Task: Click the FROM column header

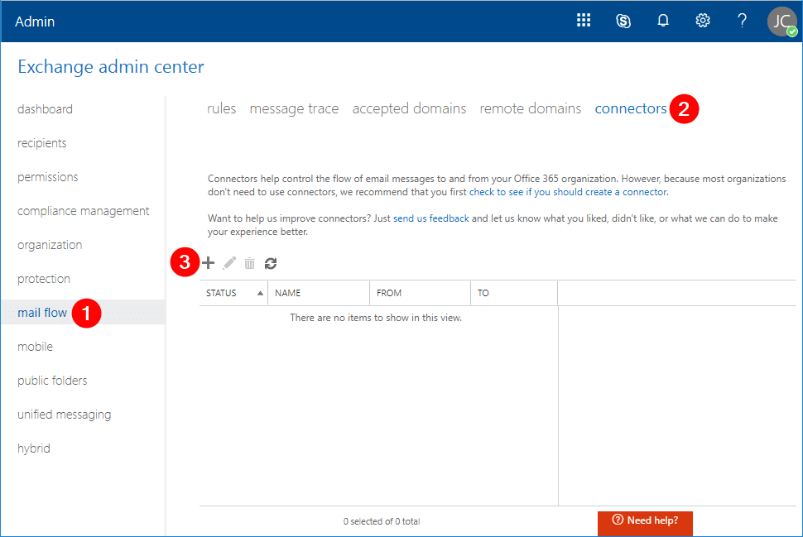Action: 389,294
